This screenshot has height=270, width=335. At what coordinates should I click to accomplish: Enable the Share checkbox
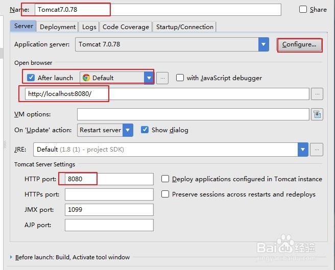click(303, 9)
